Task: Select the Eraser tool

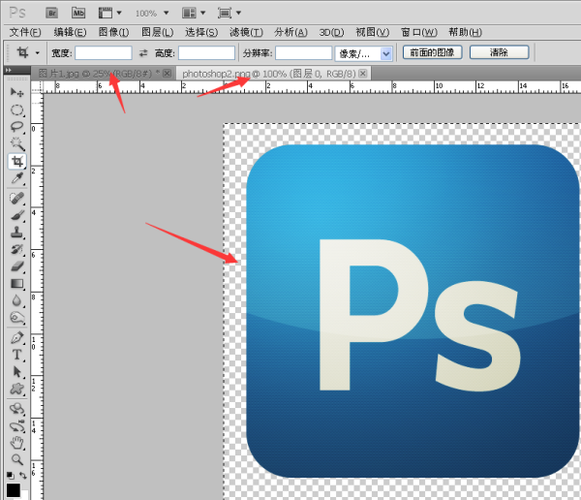Action: [x=16, y=266]
